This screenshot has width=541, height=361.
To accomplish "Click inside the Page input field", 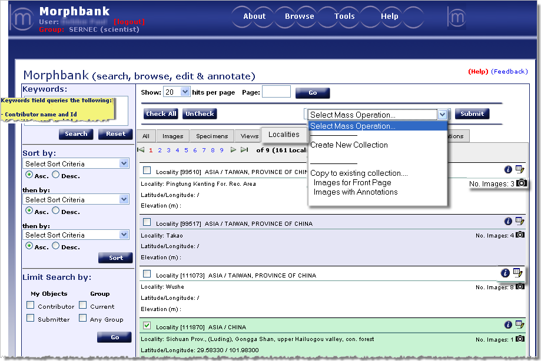I will 277,92.
